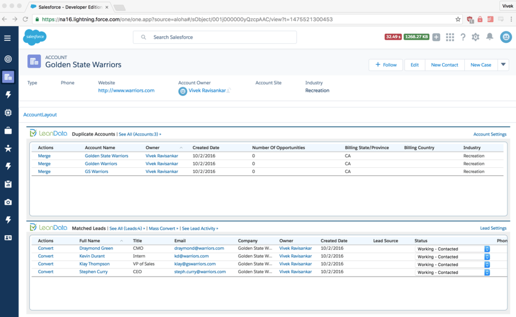
Task: Click the klay@gswarriors.com email link
Action: click(x=195, y=264)
